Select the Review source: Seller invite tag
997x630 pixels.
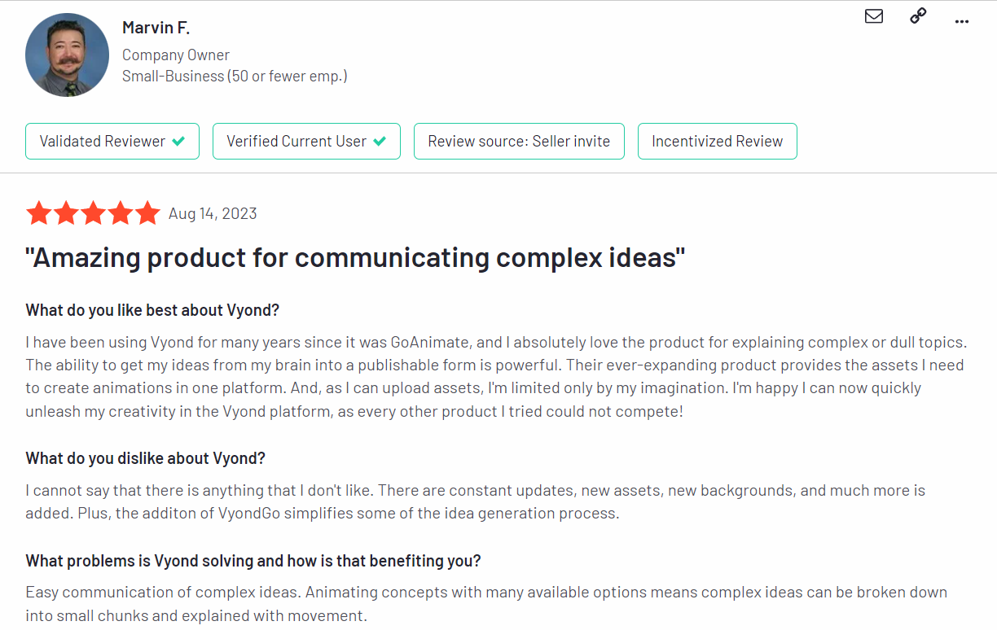pos(519,141)
